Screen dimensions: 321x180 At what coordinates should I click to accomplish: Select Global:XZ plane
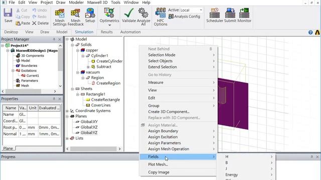pyautogui.click(x=89, y=127)
